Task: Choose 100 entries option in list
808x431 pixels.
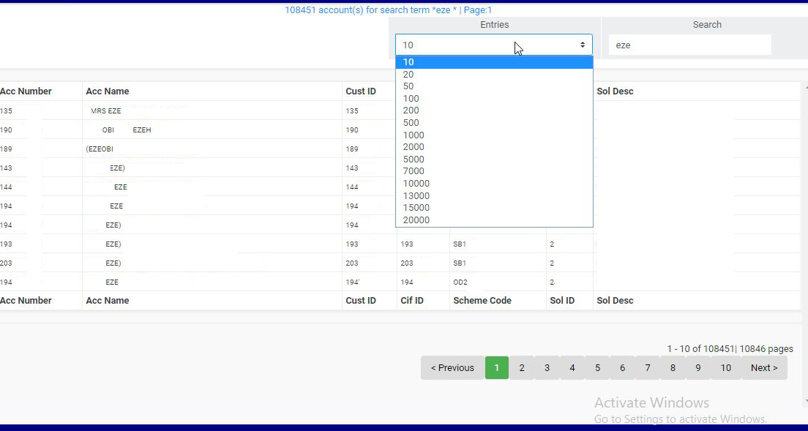Action: click(411, 99)
